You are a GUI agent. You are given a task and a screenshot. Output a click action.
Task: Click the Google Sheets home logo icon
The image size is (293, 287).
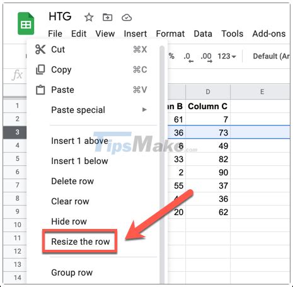click(x=26, y=23)
